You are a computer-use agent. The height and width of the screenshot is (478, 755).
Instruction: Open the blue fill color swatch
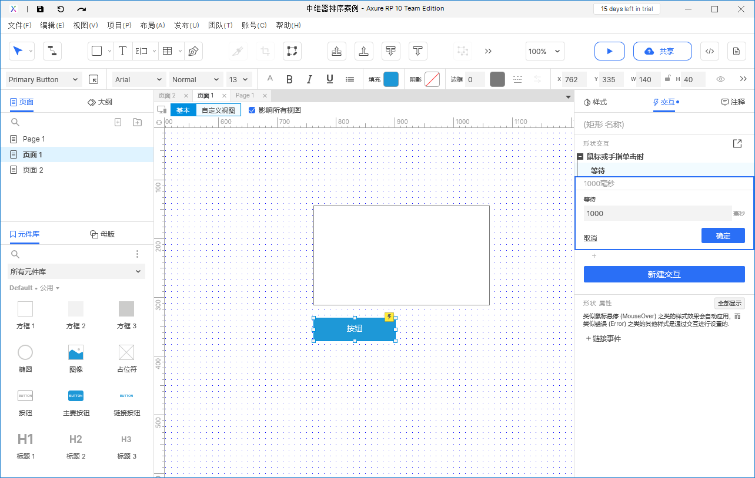point(391,79)
